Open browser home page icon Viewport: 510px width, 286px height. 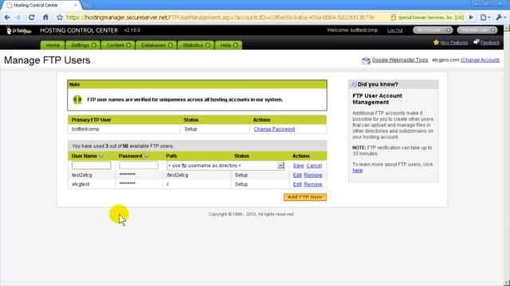click(45, 17)
